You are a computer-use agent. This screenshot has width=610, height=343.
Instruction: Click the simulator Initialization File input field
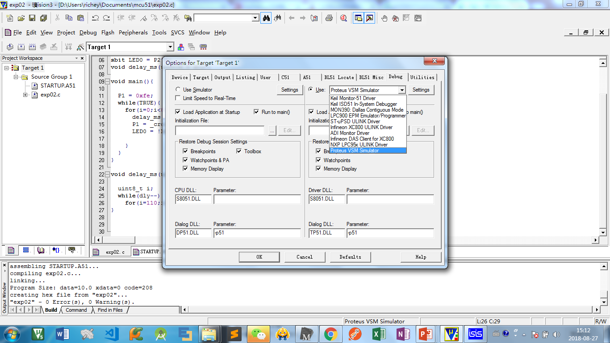[220, 130]
